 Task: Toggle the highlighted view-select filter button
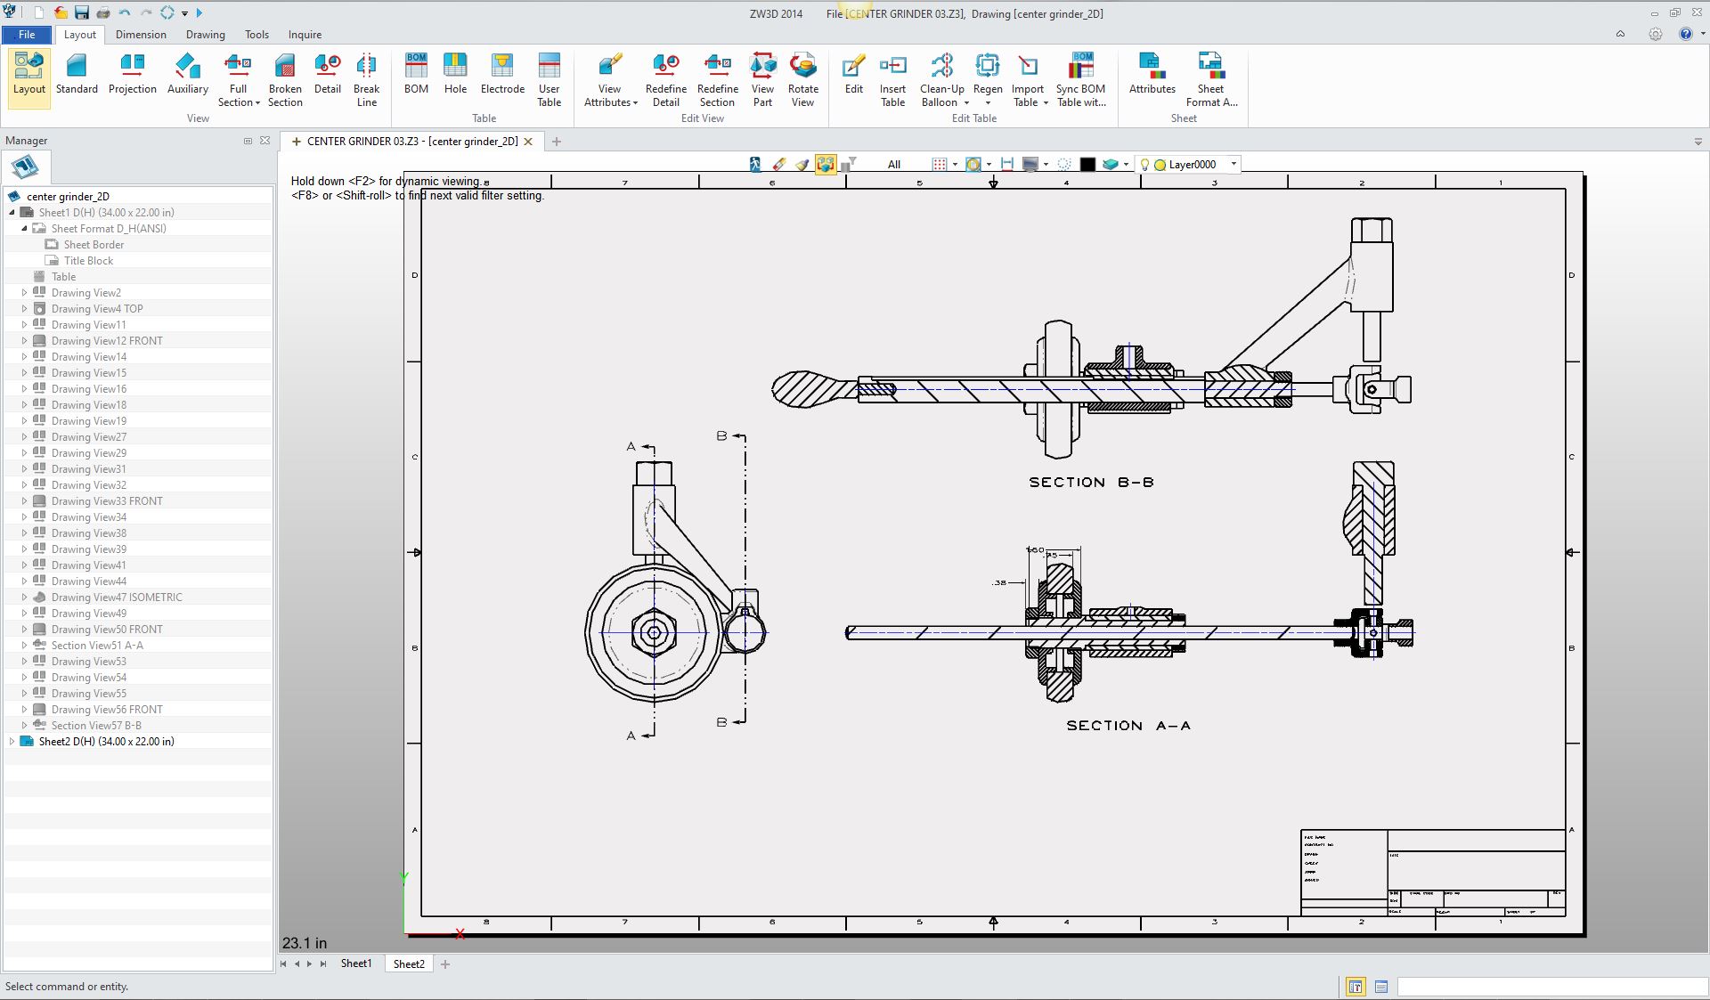pyautogui.click(x=826, y=165)
